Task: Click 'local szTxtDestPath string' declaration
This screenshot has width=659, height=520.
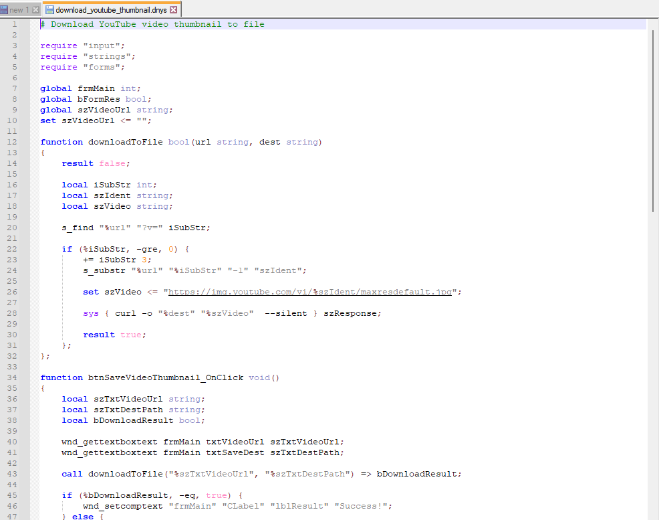Action: point(133,410)
